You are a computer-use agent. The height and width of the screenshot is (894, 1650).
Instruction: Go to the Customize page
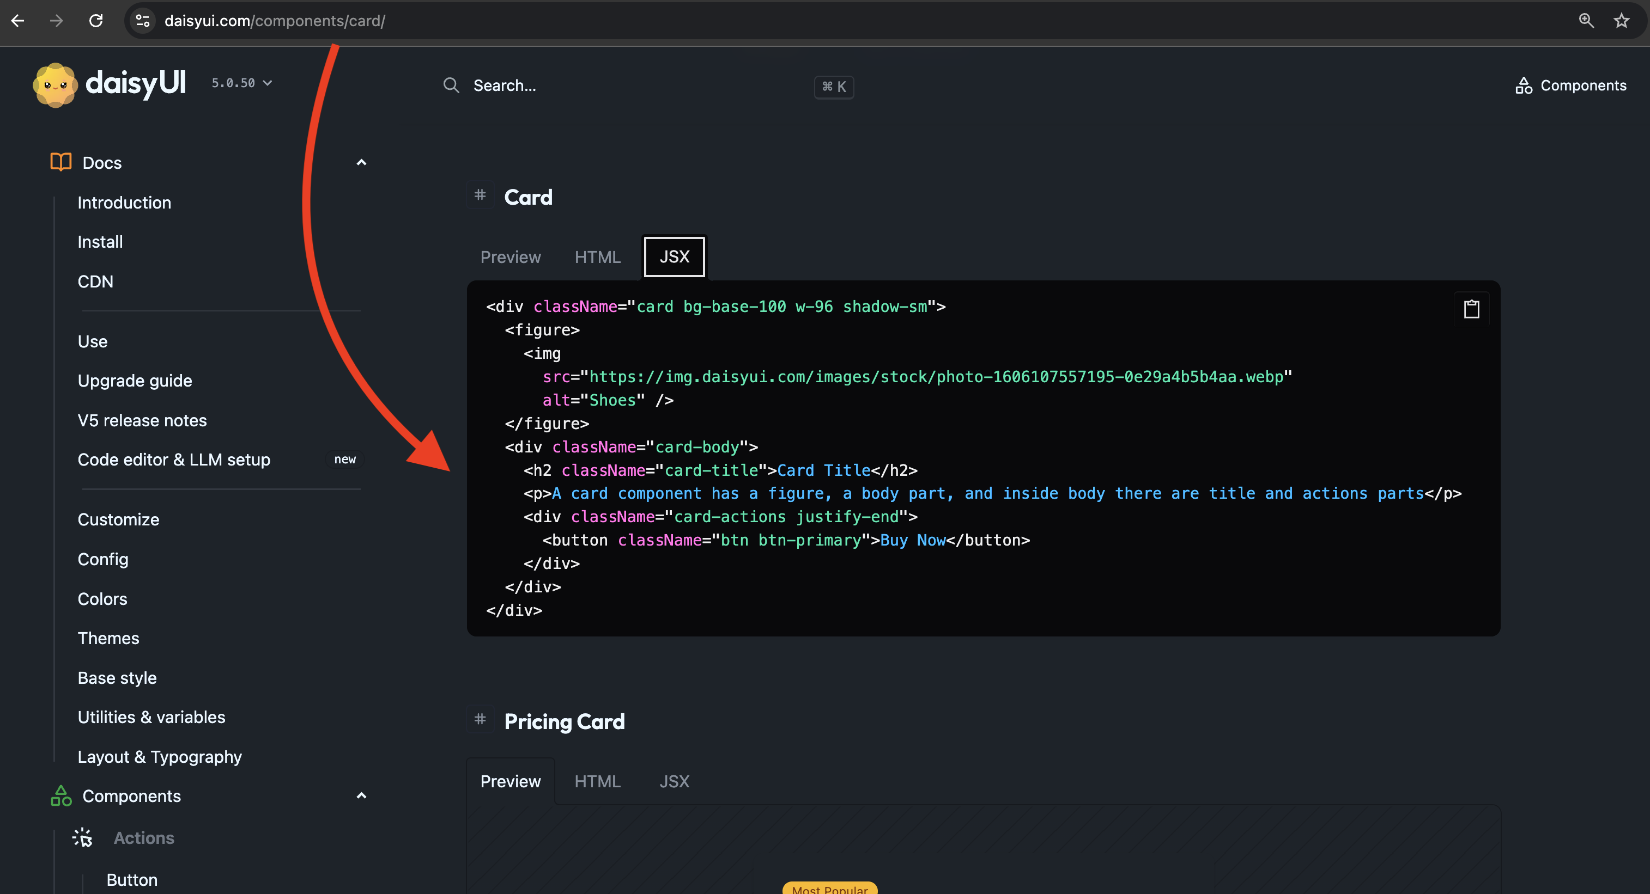click(118, 519)
